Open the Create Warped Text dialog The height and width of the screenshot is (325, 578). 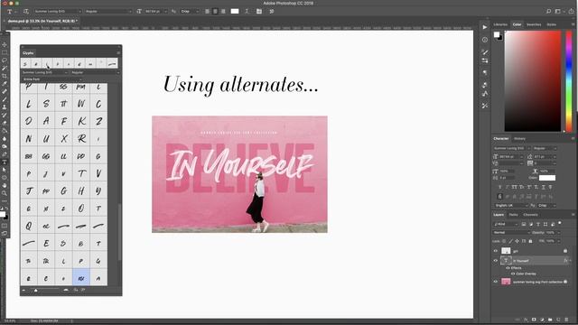pyautogui.click(x=247, y=12)
